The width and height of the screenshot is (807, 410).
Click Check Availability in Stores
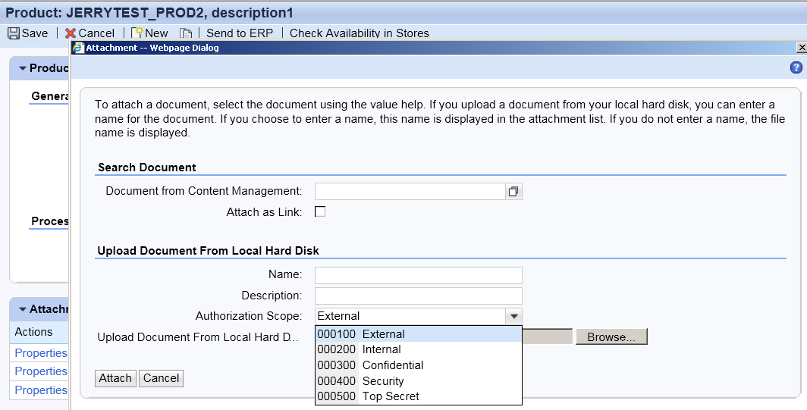pos(360,33)
